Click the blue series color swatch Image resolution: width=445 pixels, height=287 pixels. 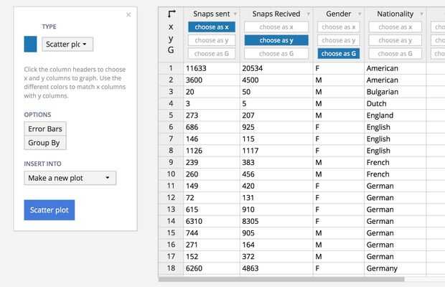click(30, 44)
